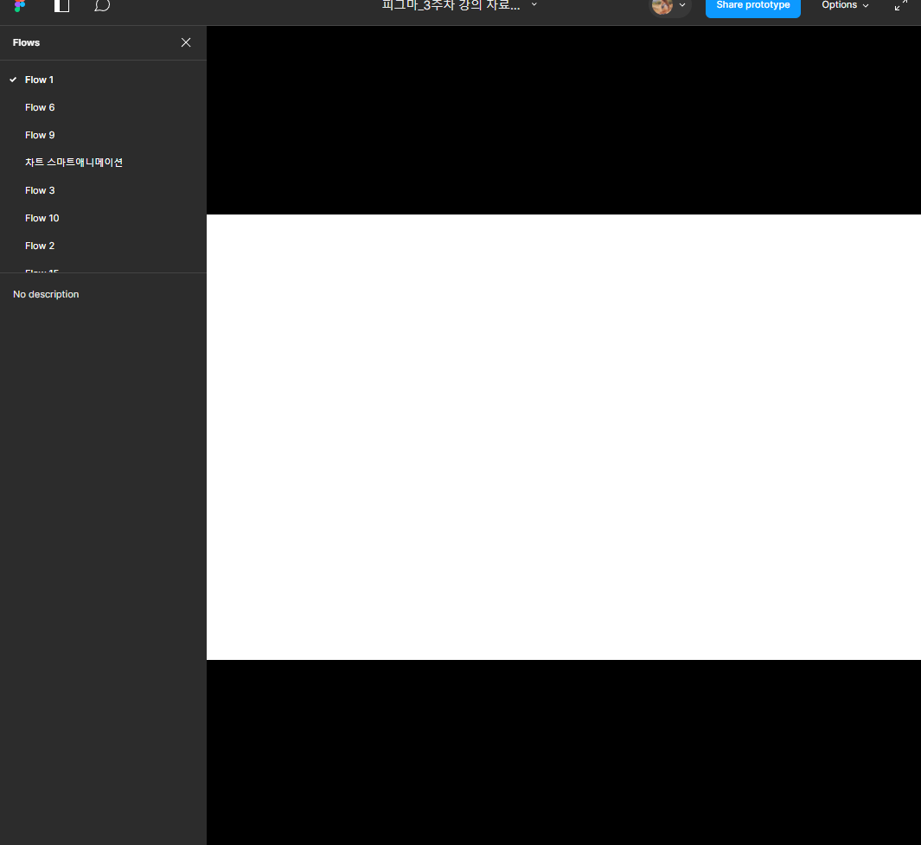Select Flow 1 in the list

(104, 80)
